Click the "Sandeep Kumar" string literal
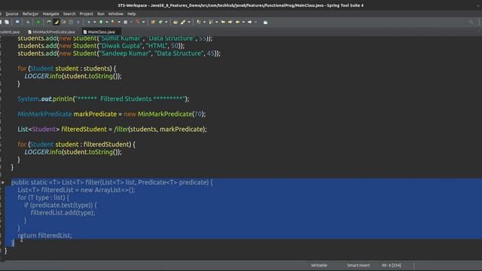482x271 pixels. click(125, 53)
